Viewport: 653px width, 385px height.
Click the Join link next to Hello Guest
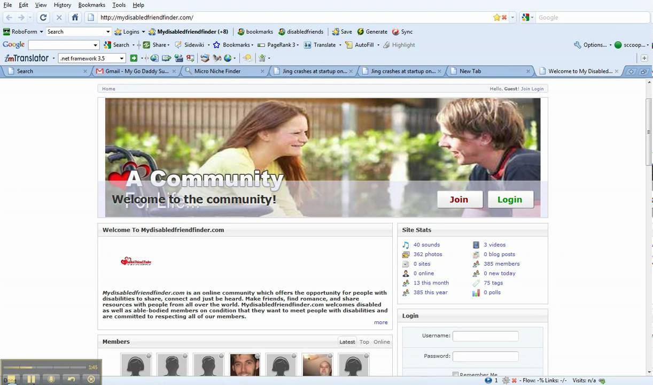coord(525,89)
